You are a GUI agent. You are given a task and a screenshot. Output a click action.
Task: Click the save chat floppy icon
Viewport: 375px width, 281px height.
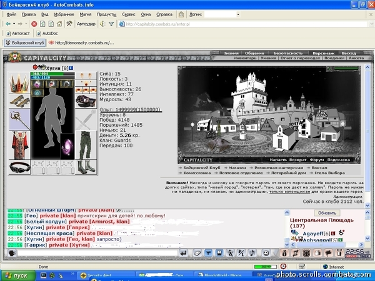[x=219, y=253]
